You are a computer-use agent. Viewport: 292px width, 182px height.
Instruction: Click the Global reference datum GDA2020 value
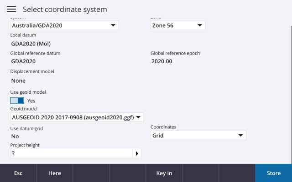[23, 61]
